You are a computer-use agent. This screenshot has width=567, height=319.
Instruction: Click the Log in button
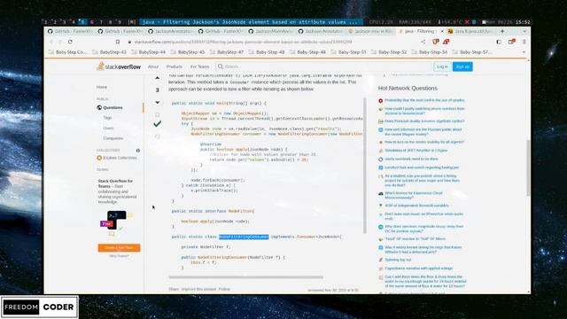pyautogui.click(x=442, y=66)
